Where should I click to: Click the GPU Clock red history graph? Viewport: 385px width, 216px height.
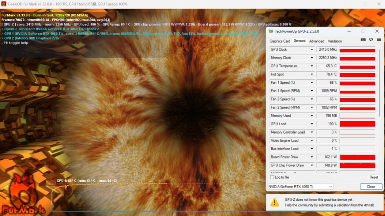point(357,49)
